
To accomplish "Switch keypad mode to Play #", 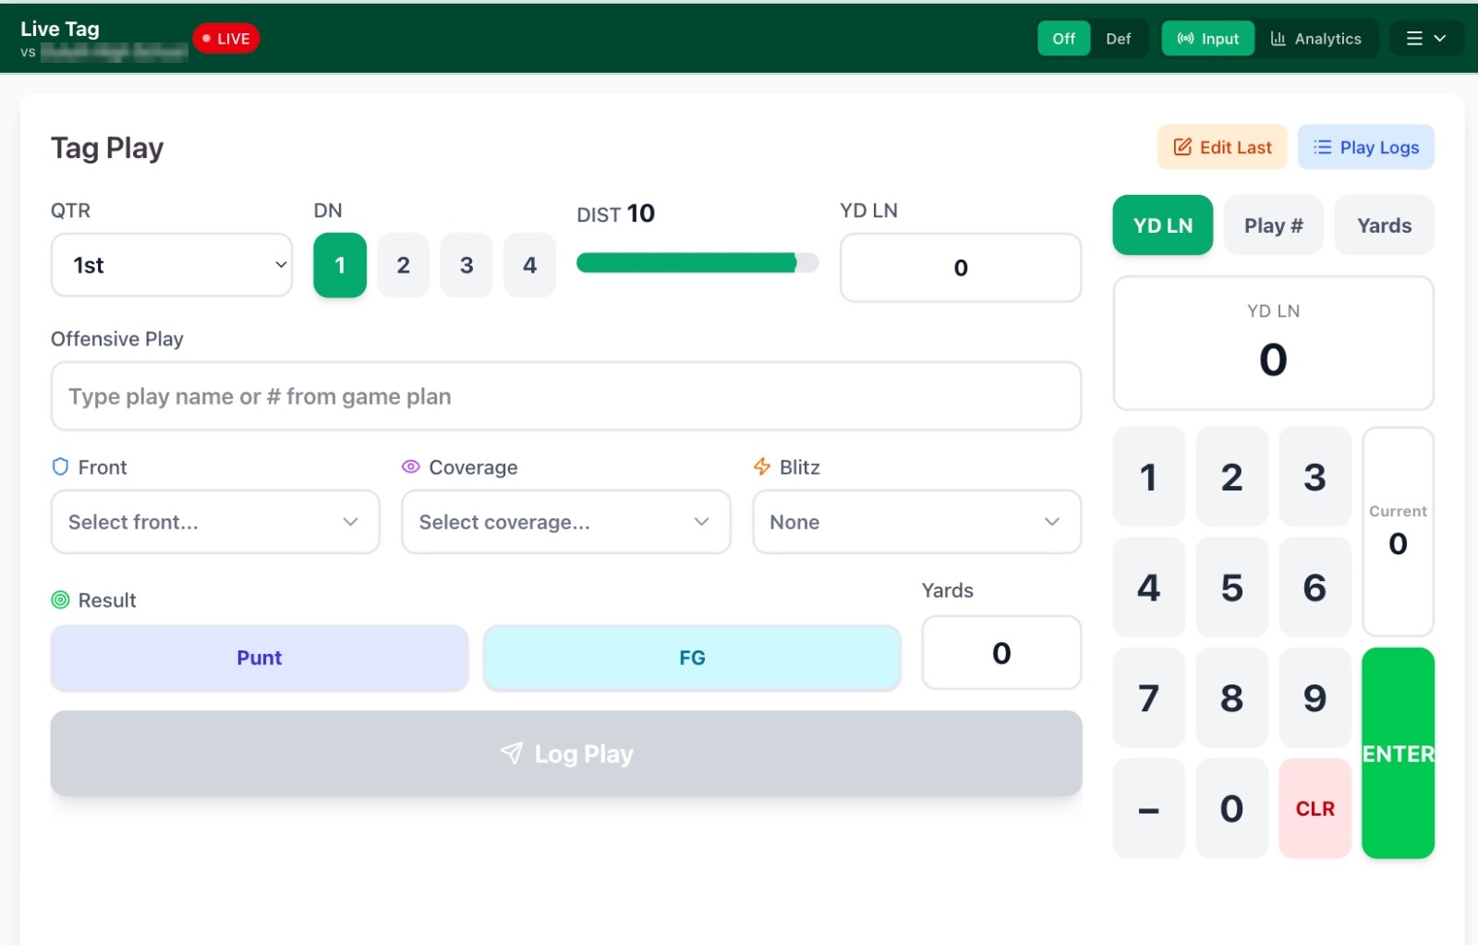I will (1273, 224).
